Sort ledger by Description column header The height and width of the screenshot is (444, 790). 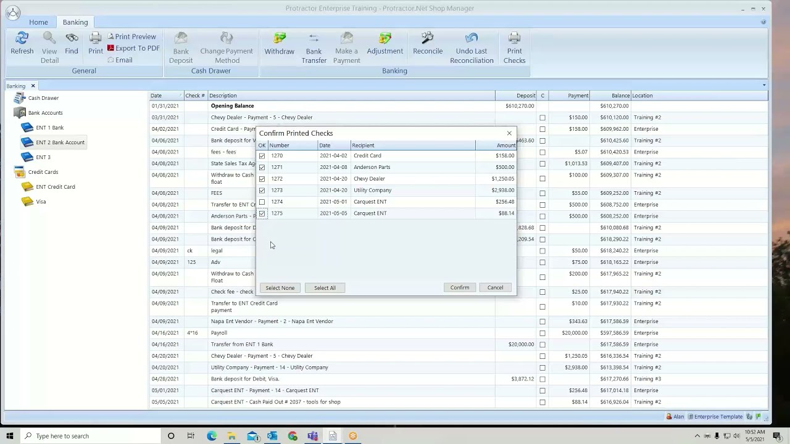coord(351,96)
